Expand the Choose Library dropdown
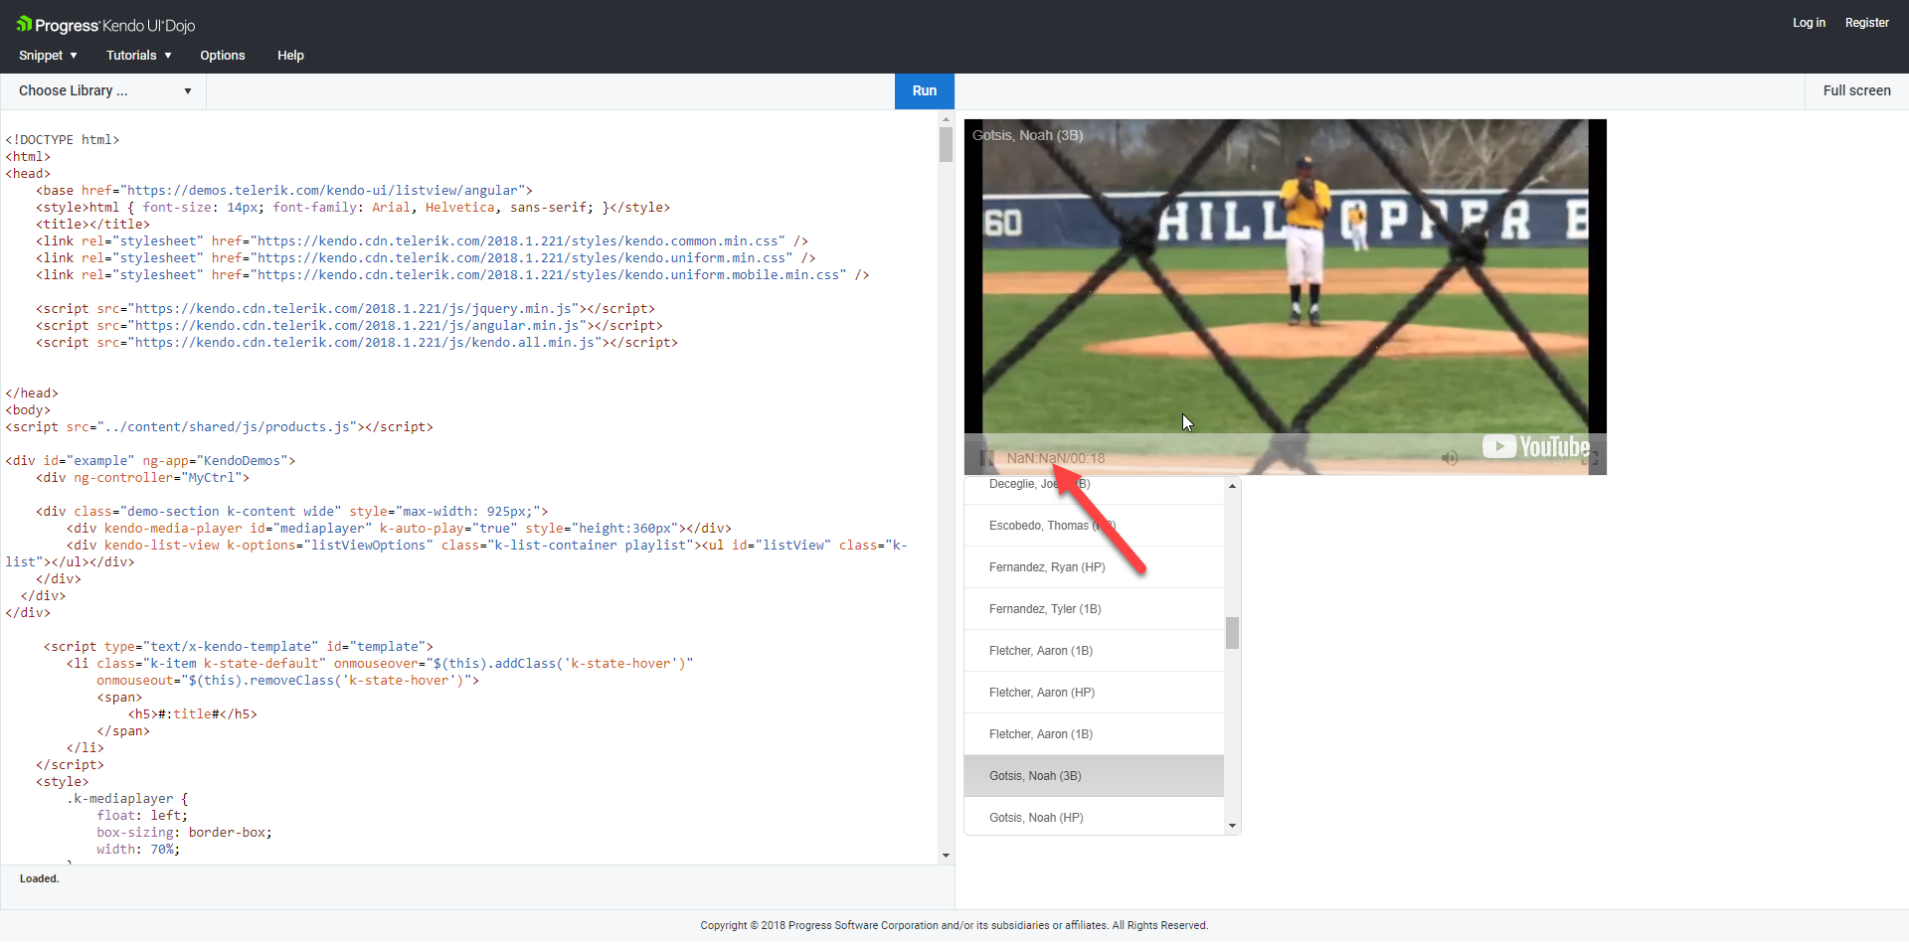Image resolution: width=1909 pixels, height=943 pixels. coord(104,90)
